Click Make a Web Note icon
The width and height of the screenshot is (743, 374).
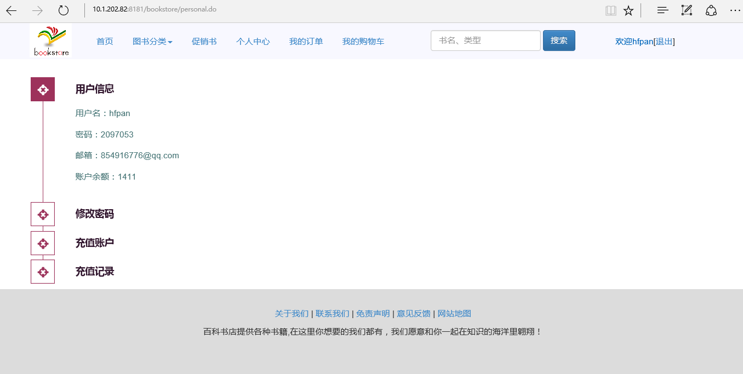[x=687, y=10]
